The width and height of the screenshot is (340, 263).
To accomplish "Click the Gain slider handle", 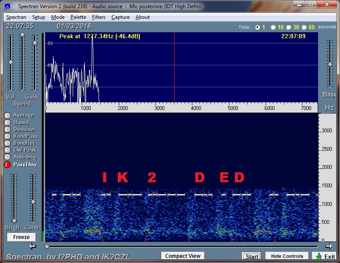I will tap(35, 43).
